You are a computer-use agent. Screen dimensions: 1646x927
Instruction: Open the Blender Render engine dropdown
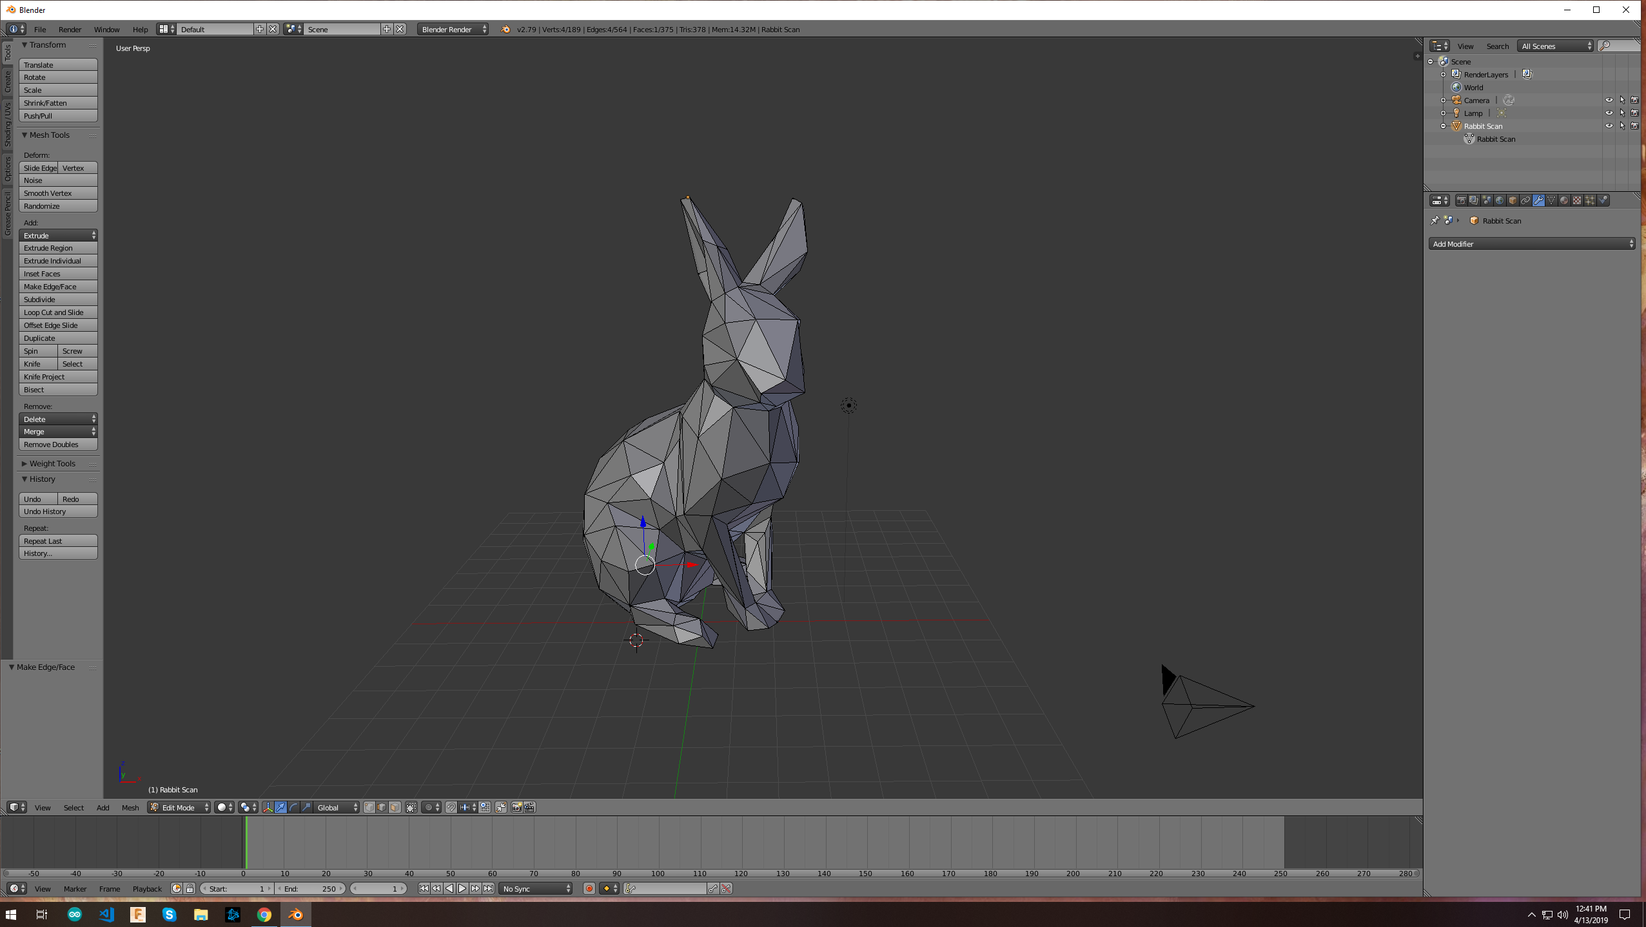pos(453,29)
